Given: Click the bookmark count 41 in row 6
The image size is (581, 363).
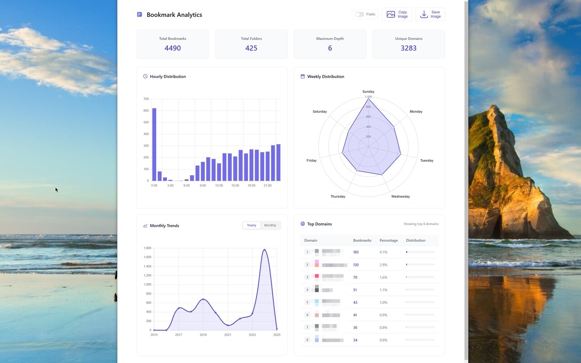Looking at the screenshot, I should pos(355,315).
